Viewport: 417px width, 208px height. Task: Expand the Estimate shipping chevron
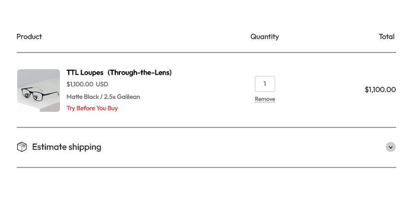pos(390,147)
